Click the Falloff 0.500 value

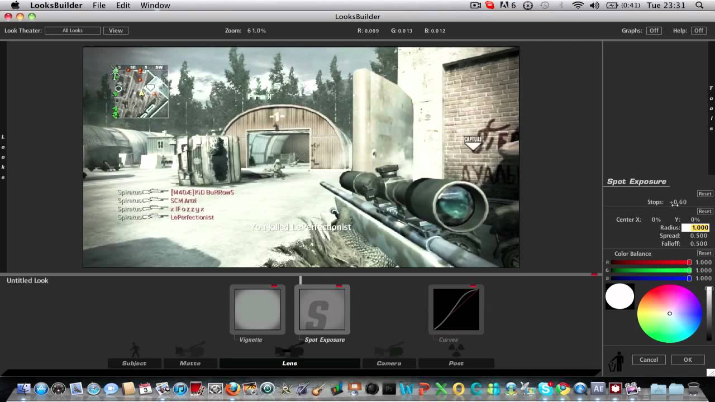coord(699,243)
